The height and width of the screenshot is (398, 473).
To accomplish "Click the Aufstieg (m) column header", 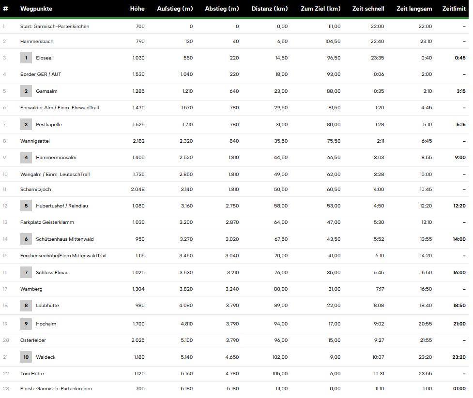I will click(175, 9).
